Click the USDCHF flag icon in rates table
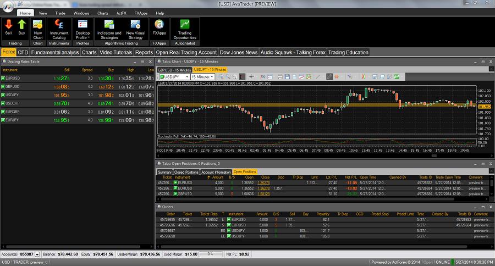This screenshot has height=266, width=495. (3, 103)
